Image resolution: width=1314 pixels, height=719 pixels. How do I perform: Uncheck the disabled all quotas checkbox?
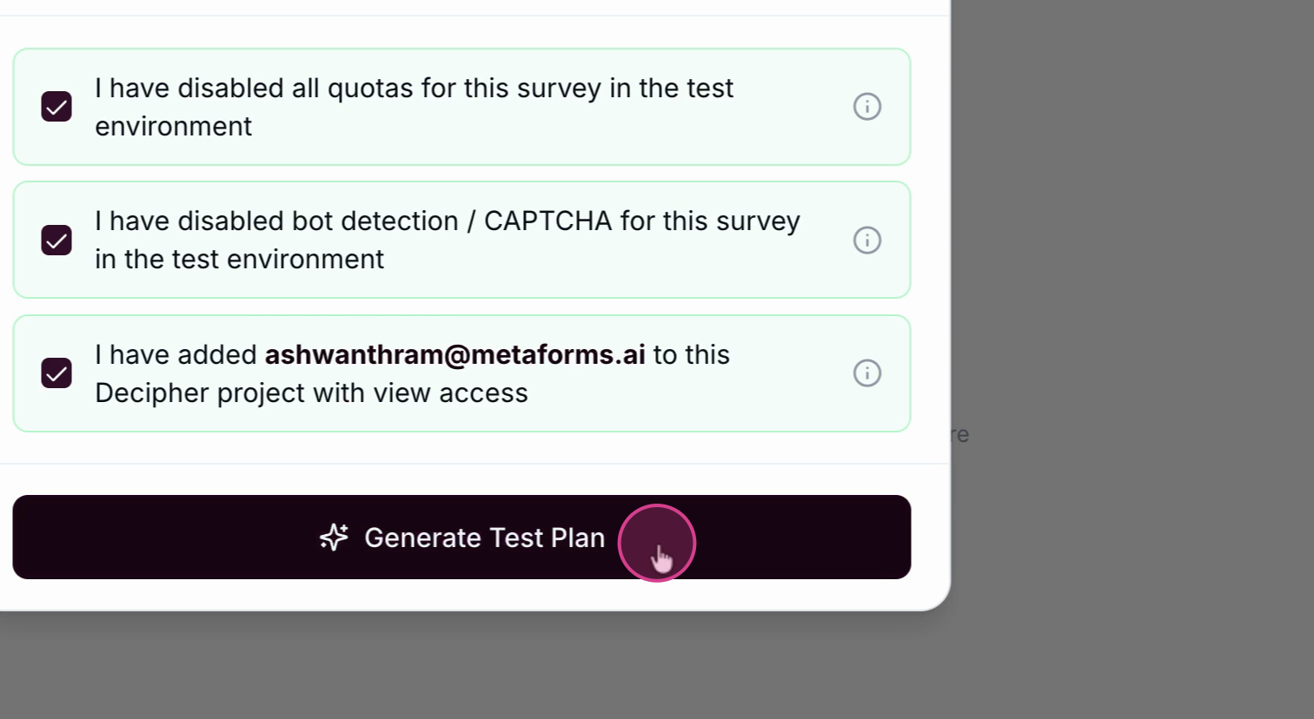56,107
